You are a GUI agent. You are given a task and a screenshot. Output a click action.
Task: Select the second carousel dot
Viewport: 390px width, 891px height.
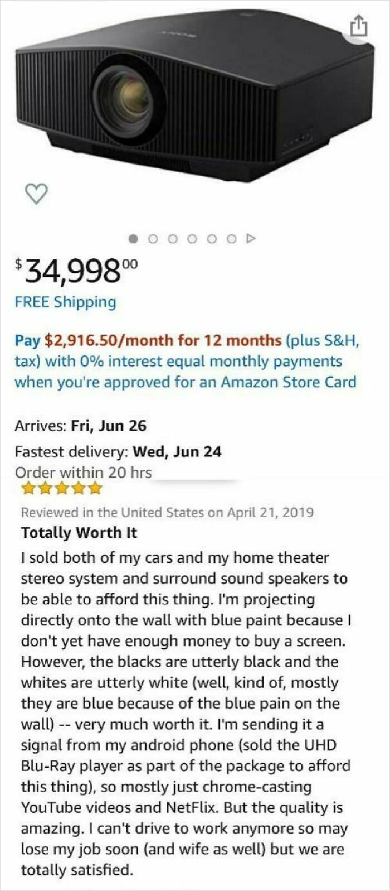[x=153, y=238]
